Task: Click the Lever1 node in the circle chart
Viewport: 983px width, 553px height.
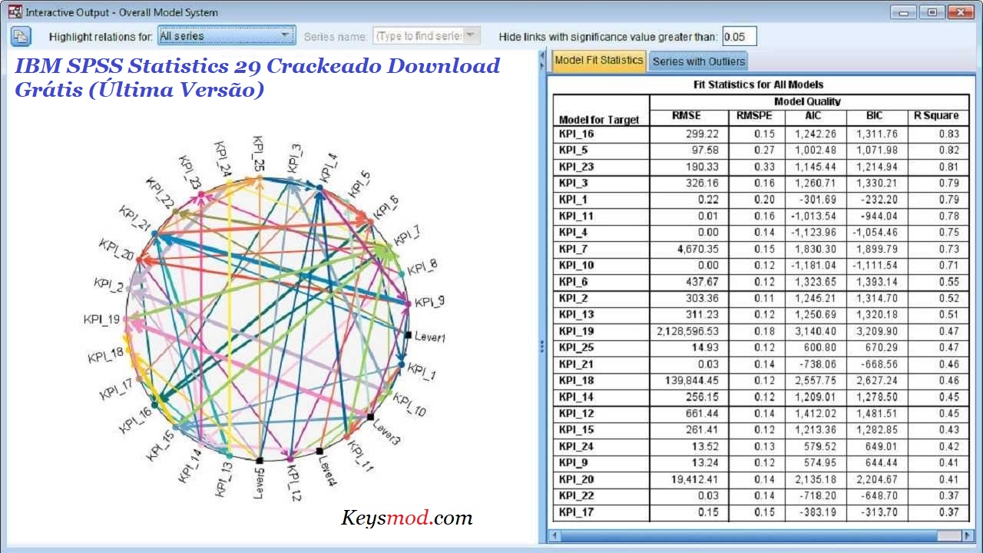Action: (409, 334)
